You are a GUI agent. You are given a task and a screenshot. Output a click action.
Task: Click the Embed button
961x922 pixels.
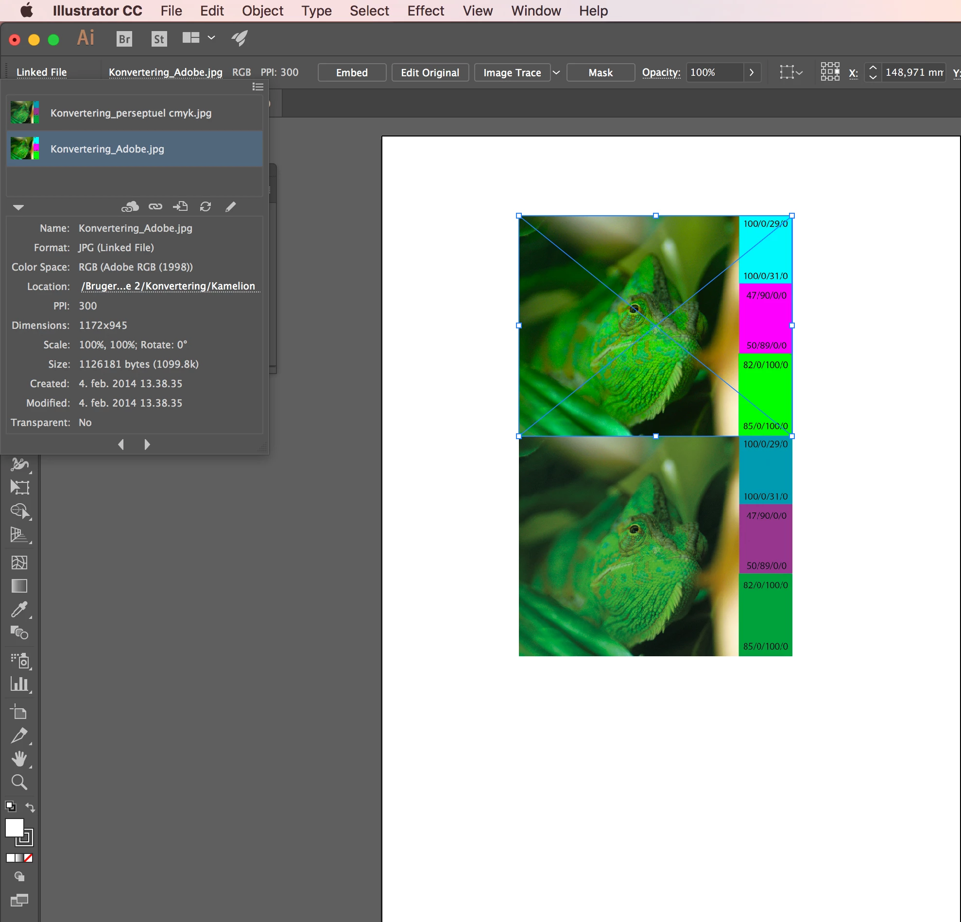(352, 72)
